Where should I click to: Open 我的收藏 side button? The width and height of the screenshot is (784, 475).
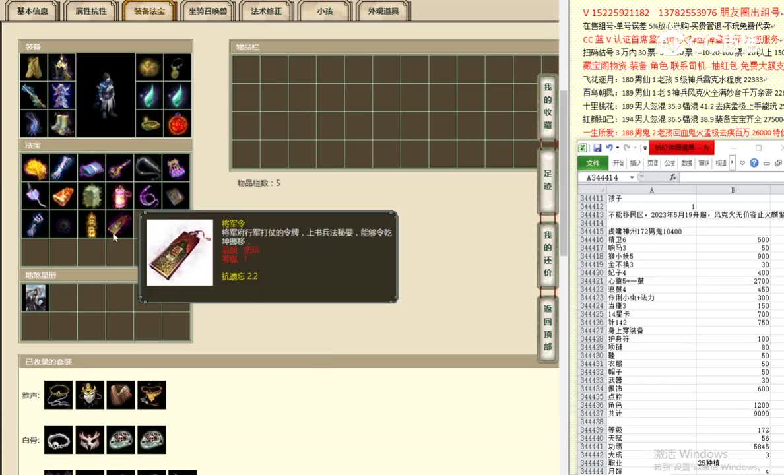tap(548, 106)
